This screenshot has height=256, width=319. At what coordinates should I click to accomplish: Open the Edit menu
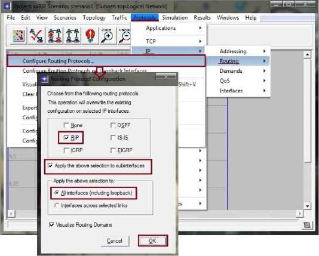[x=26, y=18]
